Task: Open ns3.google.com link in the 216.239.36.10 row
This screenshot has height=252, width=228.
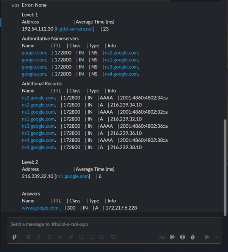Action: click(x=38, y=133)
